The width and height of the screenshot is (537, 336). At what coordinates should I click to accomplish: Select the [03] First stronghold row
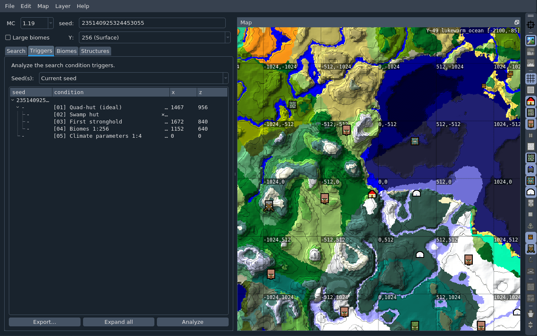(x=119, y=122)
